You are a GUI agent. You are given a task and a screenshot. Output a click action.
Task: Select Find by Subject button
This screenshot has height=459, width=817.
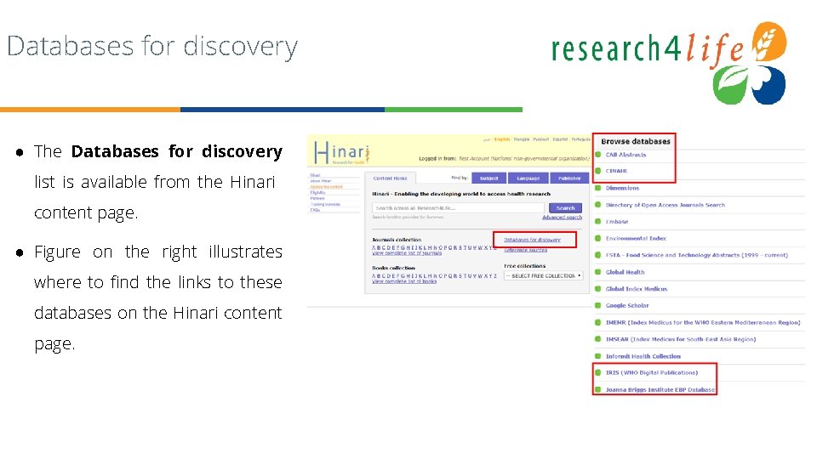(x=488, y=178)
